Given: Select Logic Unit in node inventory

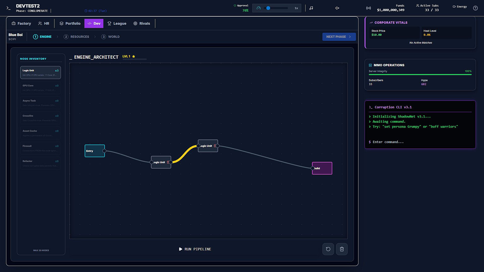Looking at the screenshot, I should (40, 73).
